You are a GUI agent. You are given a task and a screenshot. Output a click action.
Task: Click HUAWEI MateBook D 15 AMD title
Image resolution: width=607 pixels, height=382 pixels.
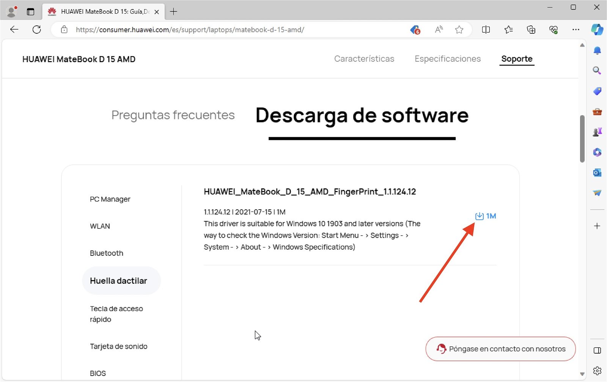(x=79, y=59)
